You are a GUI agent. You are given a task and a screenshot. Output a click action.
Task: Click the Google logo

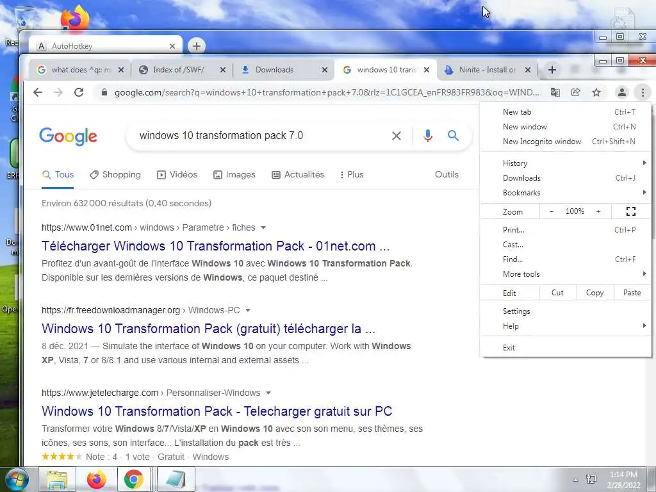(x=68, y=136)
